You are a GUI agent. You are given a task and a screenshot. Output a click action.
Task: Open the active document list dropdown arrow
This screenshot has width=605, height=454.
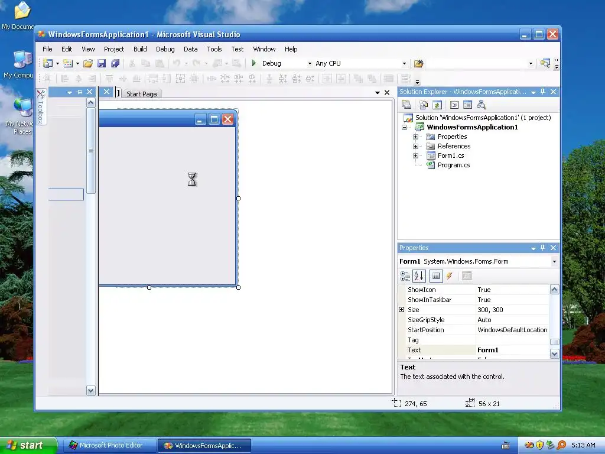pyautogui.click(x=378, y=93)
